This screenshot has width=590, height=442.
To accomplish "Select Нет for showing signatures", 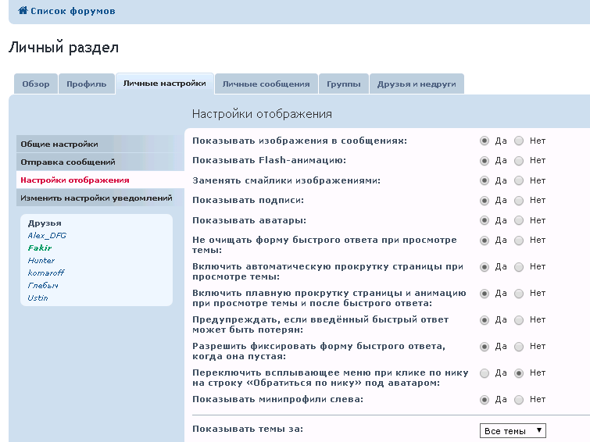I will coord(519,200).
